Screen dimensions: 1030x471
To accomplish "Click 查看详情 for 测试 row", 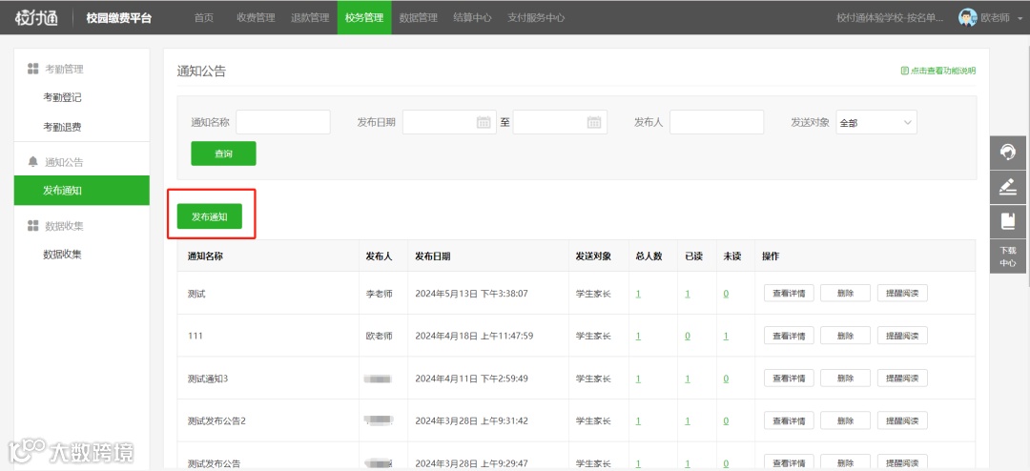I will point(789,293).
